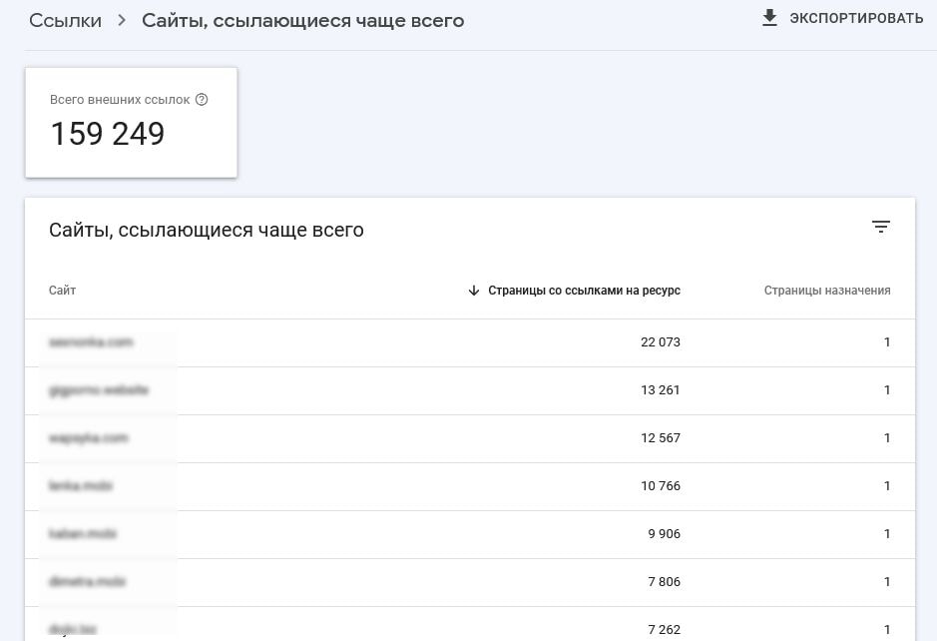Click the ЭКСПОРТИРОВАТЬ button label
Viewport: 937px width, 641px height.
856,18
